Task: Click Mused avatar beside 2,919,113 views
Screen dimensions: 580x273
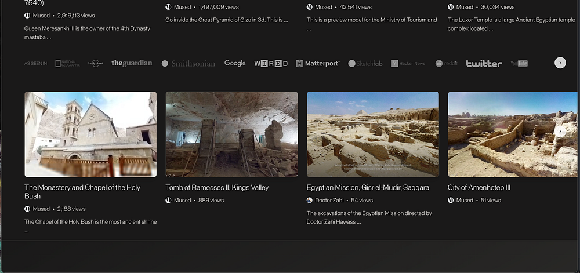Action: pos(27,16)
